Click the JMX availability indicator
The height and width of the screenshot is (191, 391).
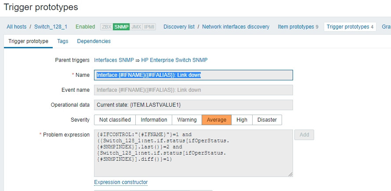tap(136, 27)
